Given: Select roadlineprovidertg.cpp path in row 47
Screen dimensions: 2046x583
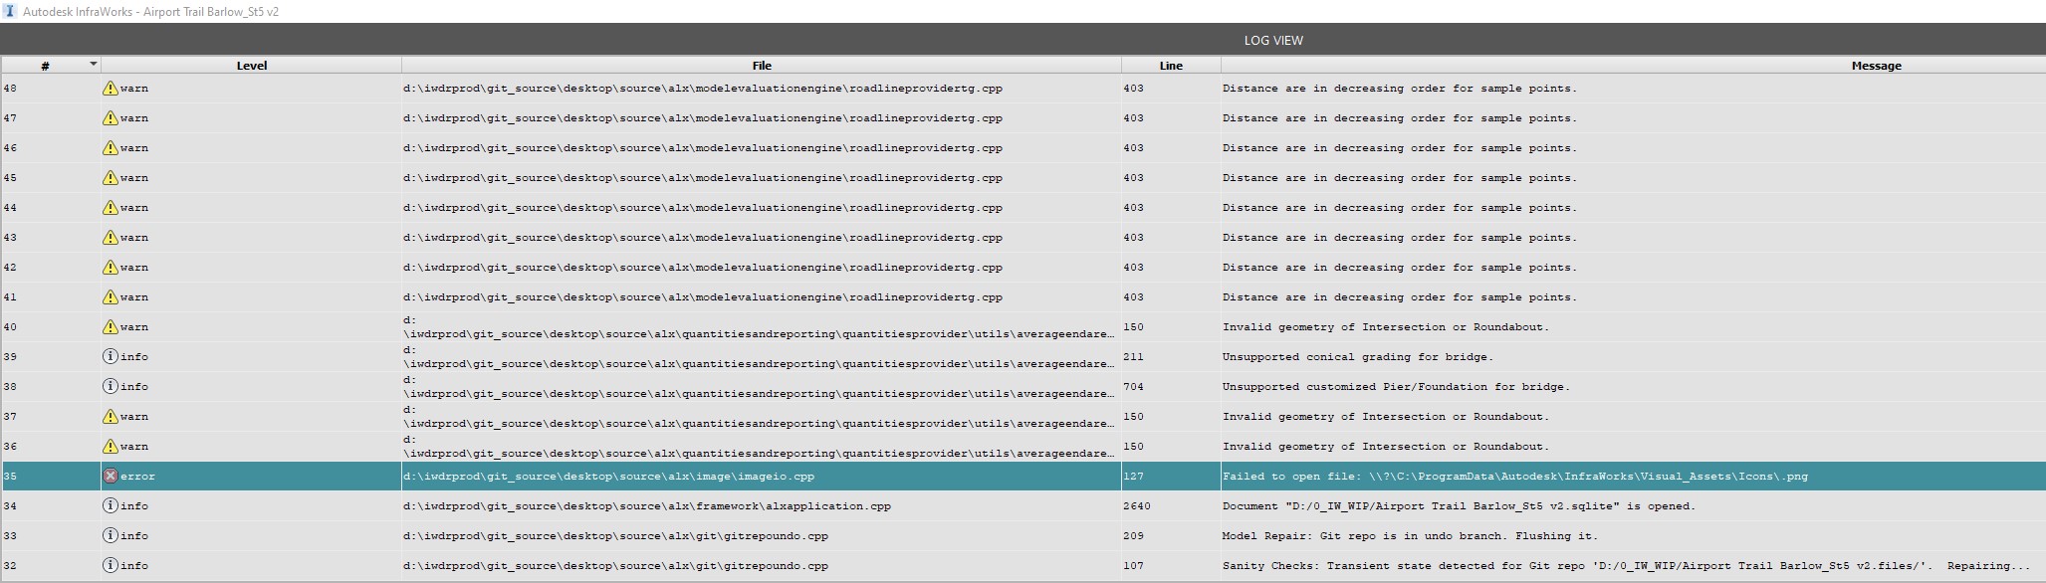Looking at the screenshot, I should (703, 117).
